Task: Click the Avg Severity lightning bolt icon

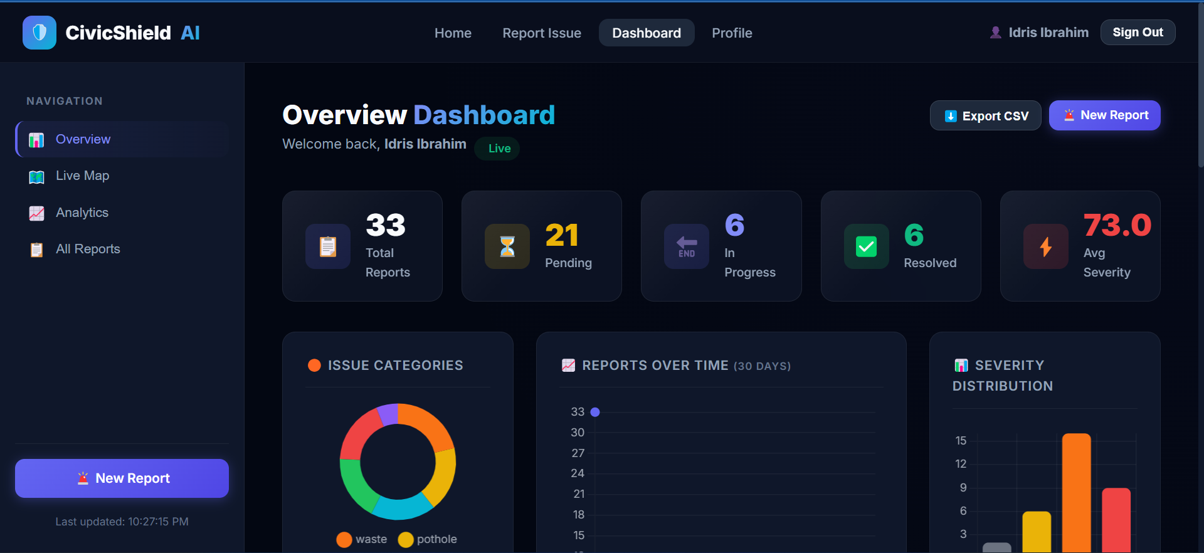Action: 1046,246
